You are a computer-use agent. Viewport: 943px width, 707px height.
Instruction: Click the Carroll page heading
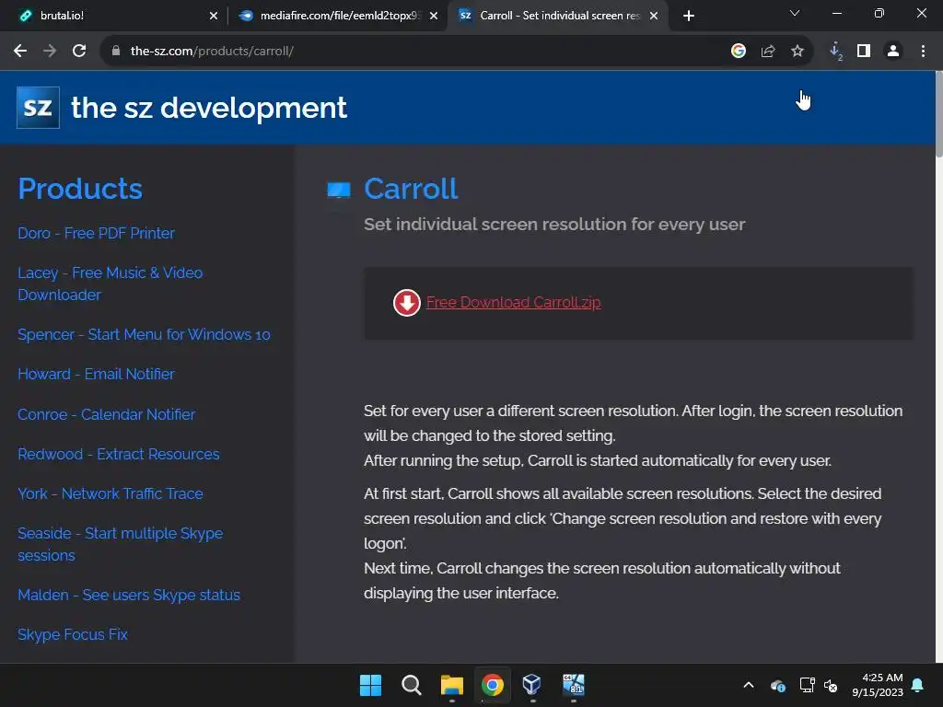coord(411,189)
